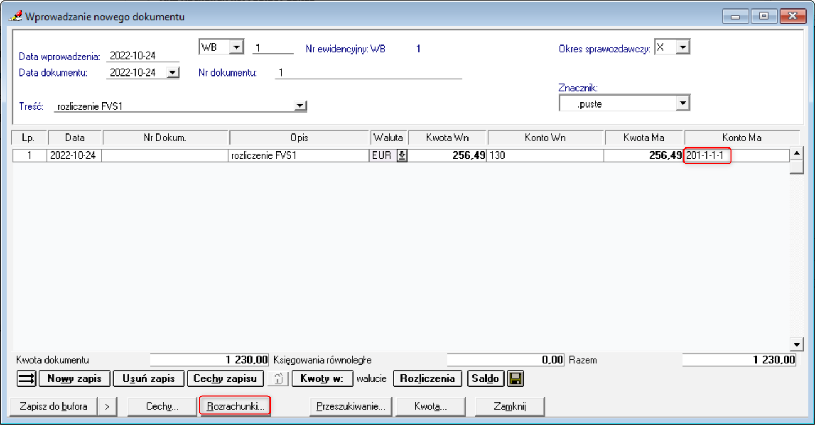Open the Treść description dropdown
Screen dimensions: 815x425
(x=300, y=106)
